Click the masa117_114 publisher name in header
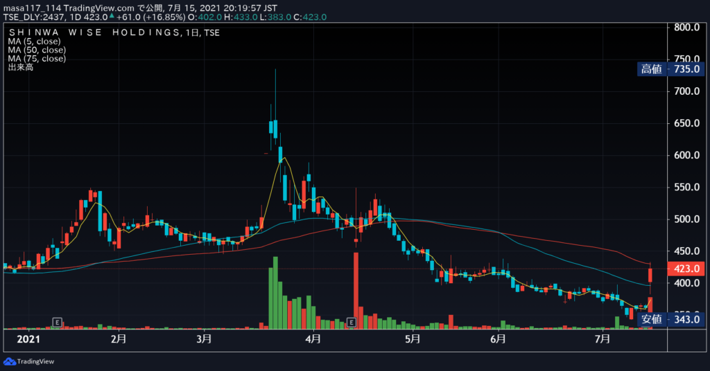This screenshot has height=371, width=710. pyautogui.click(x=32, y=8)
